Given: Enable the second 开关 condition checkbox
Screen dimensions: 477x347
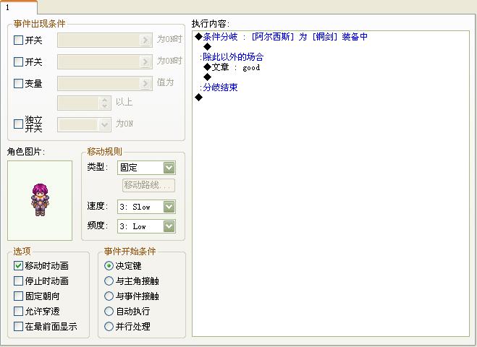Looking at the screenshot, I should (18, 61).
